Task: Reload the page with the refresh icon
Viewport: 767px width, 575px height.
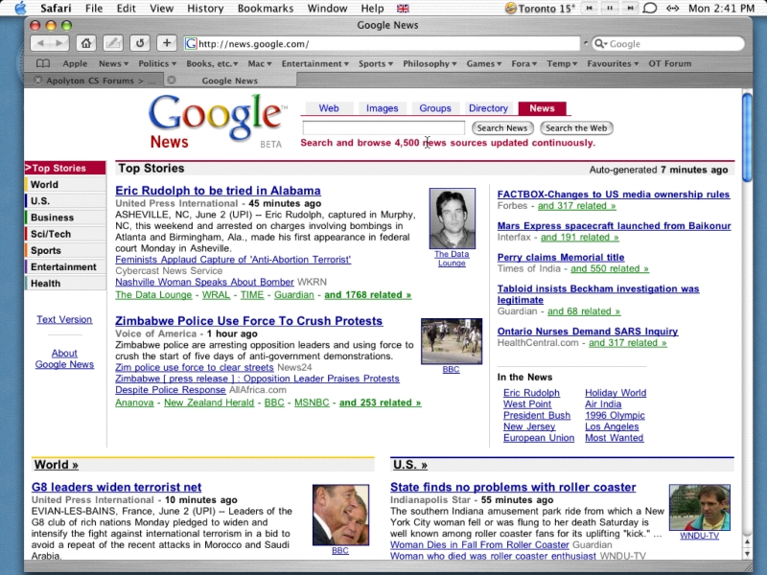Action: click(140, 43)
